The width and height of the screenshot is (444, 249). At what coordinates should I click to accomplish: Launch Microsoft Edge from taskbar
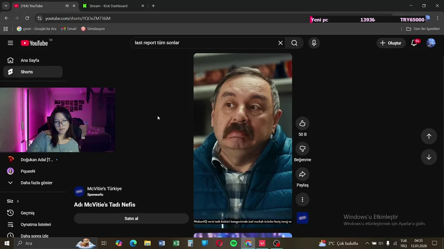pyautogui.click(x=133, y=243)
